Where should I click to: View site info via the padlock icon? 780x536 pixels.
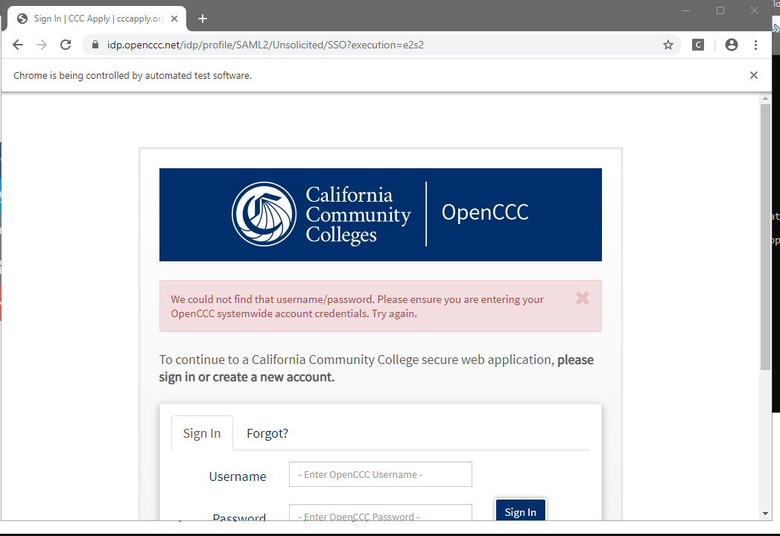pyautogui.click(x=95, y=45)
